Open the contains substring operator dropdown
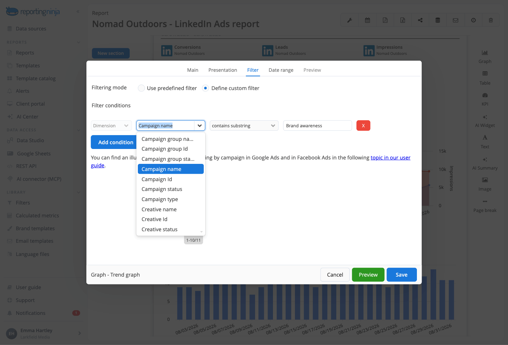The image size is (508, 345). 244,126
